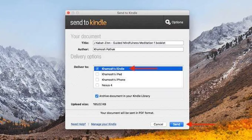Uncheck Khamosh's Kindle checkbox
The image size is (252, 140).
click(97, 69)
